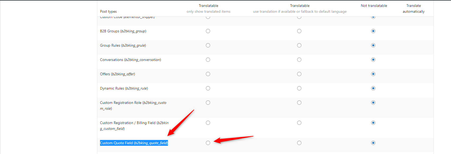Choose Not translatable for Conversations
The width and height of the screenshot is (451, 154).
coord(373,60)
